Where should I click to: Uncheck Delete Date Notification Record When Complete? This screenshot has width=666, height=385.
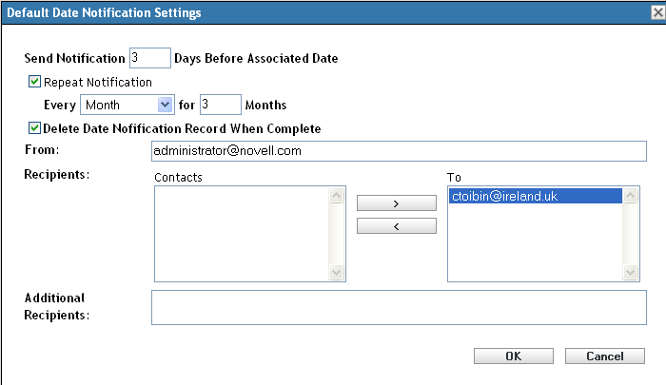coord(35,128)
